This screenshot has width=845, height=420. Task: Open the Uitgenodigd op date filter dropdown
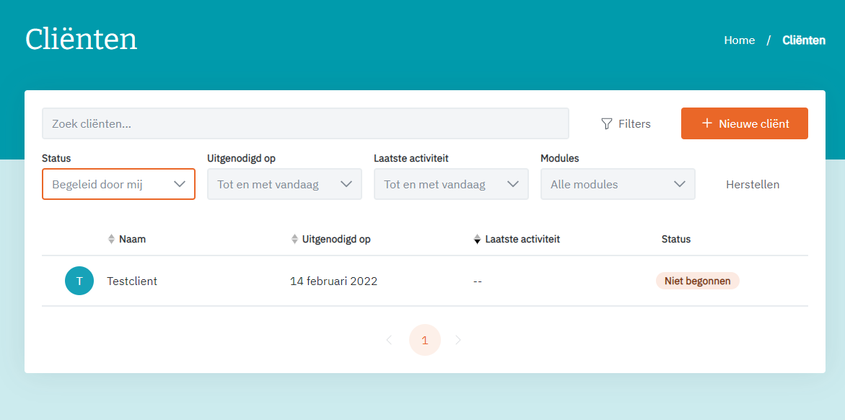click(284, 185)
